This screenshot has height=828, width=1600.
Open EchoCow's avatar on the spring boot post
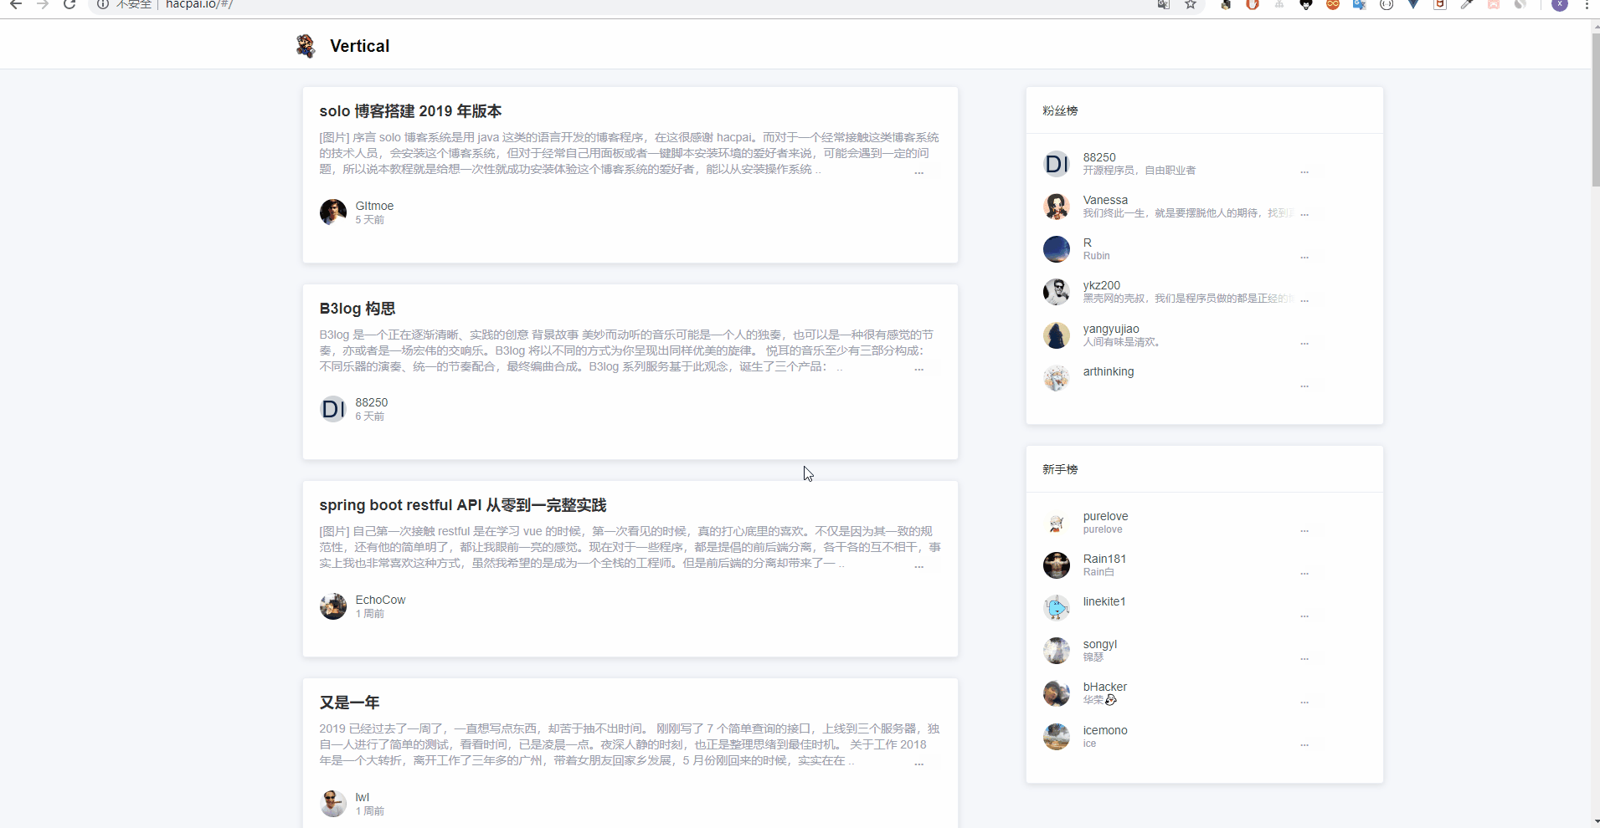coord(333,606)
